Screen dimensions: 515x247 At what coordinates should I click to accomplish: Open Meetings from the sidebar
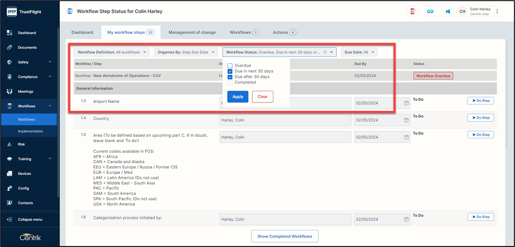click(9, 91)
